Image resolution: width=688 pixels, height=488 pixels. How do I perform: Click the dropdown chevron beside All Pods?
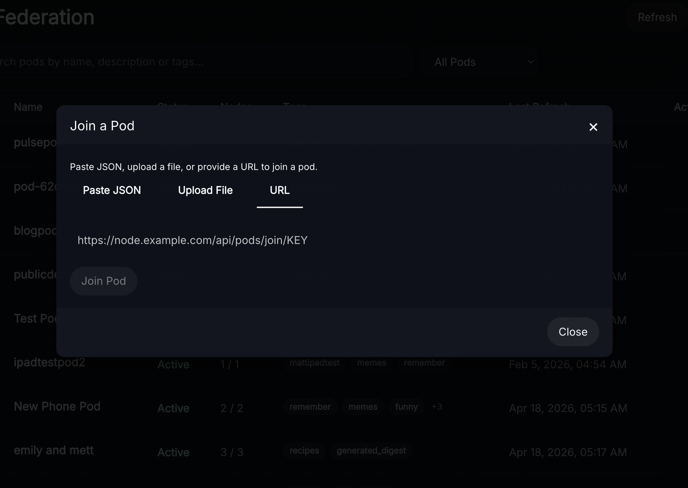click(530, 62)
